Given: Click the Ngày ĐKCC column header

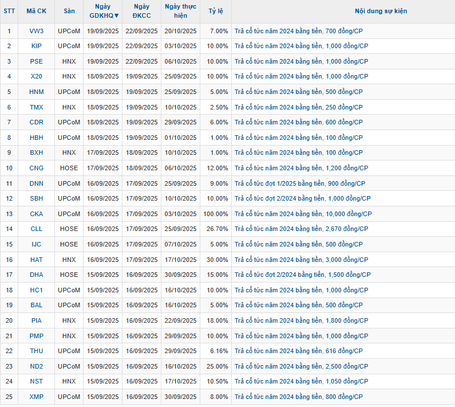Looking at the screenshot, I should [x=141, y=11].
